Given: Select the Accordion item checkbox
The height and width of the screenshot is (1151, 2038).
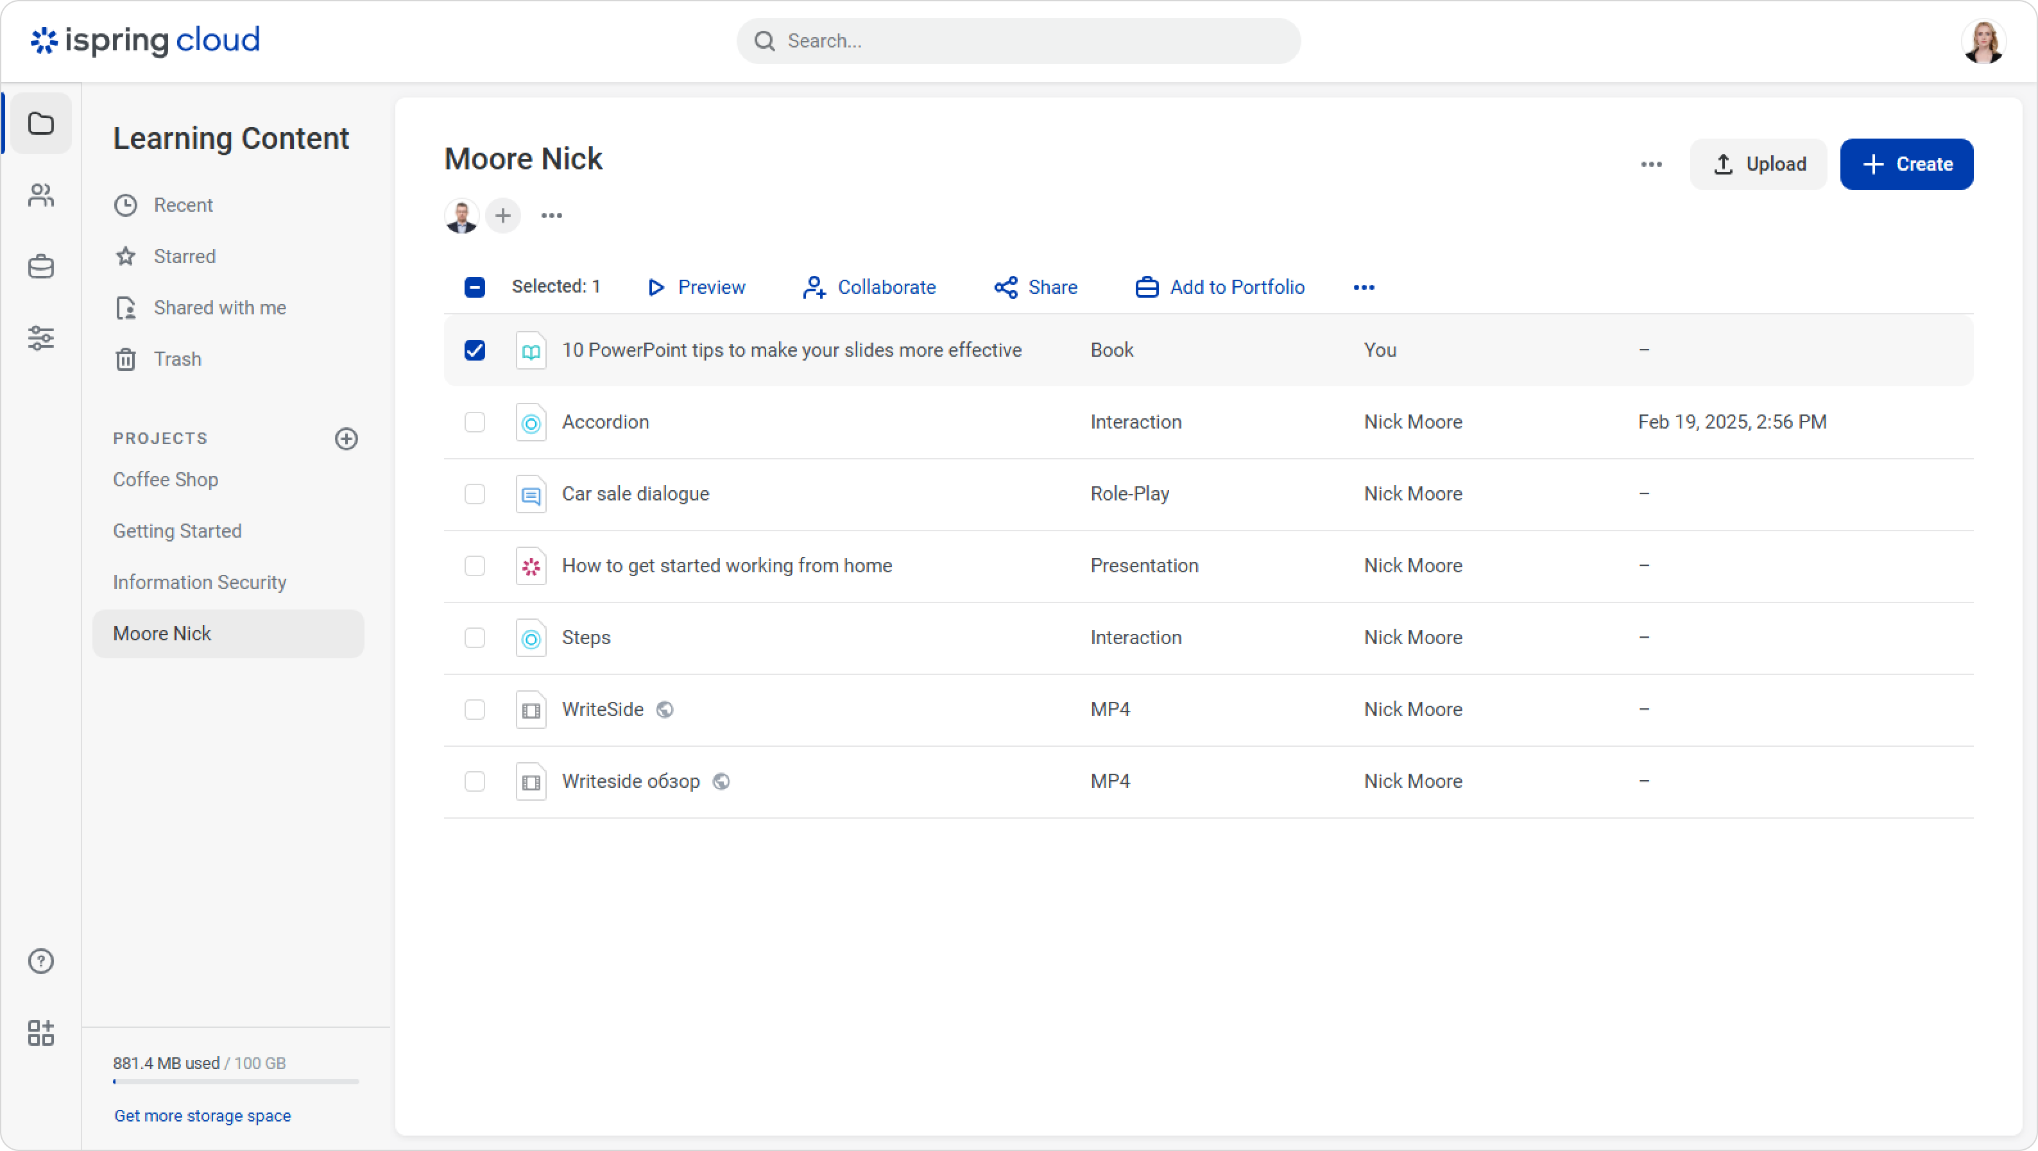Looking at the screenshot, I should (x=475, y=422).
